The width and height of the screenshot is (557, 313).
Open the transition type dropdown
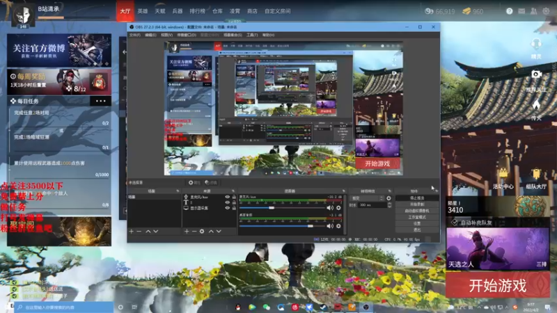pyautogui.click(x=367, y=198)
